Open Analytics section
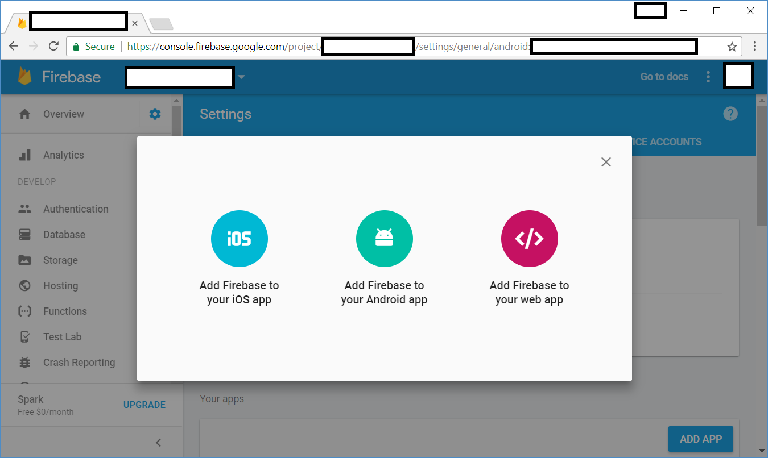Screen dimensions: 768x458 pyautogui.click(x=63, y=155)
